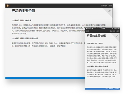Click the Nutstore acorn logo icon
Screen dimensions: 125x96
coord(8,5)
